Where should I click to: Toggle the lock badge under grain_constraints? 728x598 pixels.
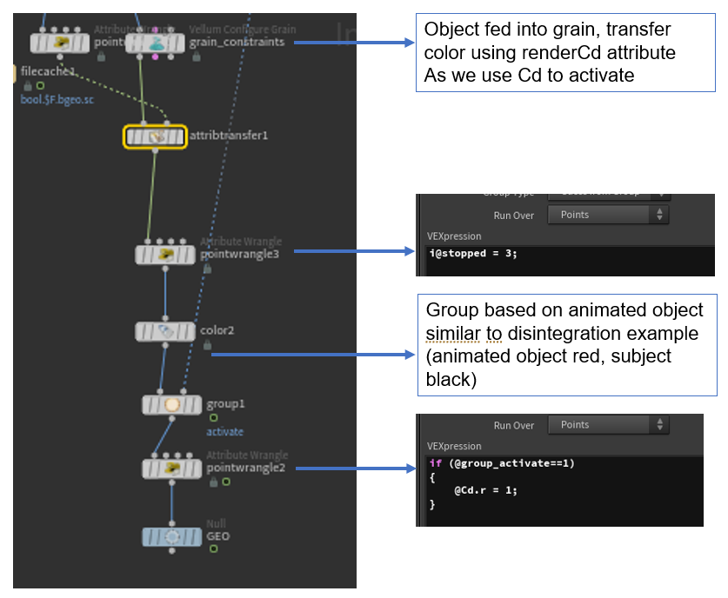pos(196,56)
